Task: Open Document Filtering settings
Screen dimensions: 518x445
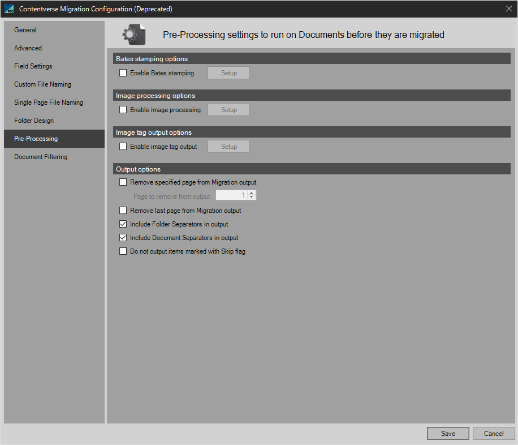Action: (x=54, y=157)
